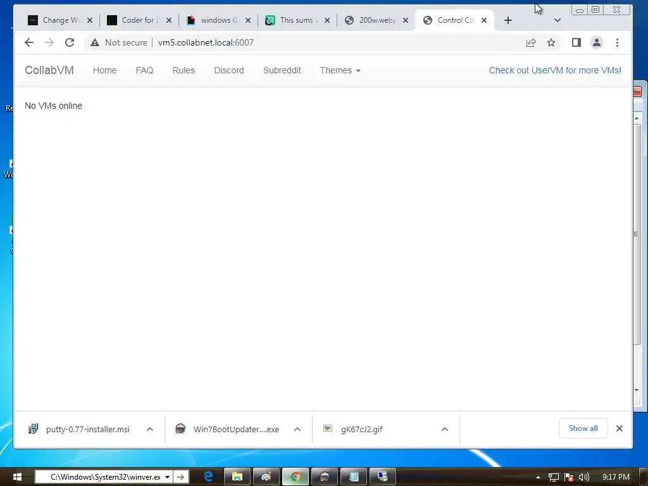
Task: Open the Home nav link
Action: [104, 70]
